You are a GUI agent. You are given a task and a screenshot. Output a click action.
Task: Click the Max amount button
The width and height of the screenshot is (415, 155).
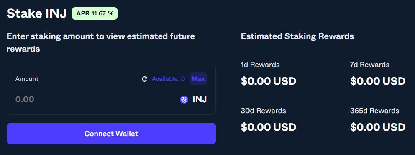198,79
